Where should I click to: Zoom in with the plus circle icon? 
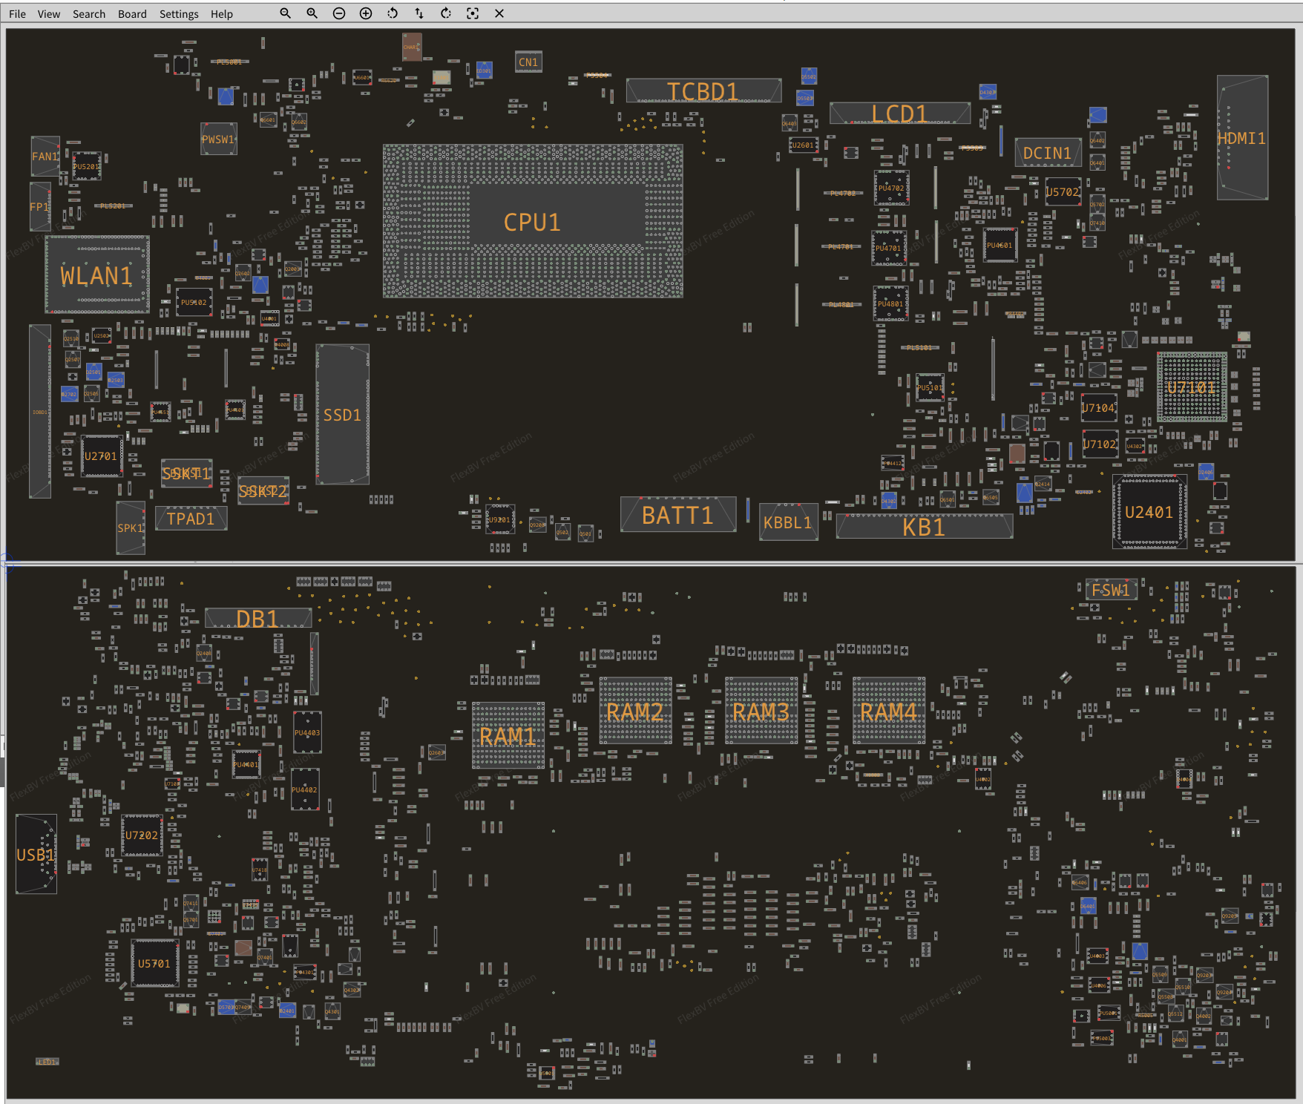coord(366,13)
